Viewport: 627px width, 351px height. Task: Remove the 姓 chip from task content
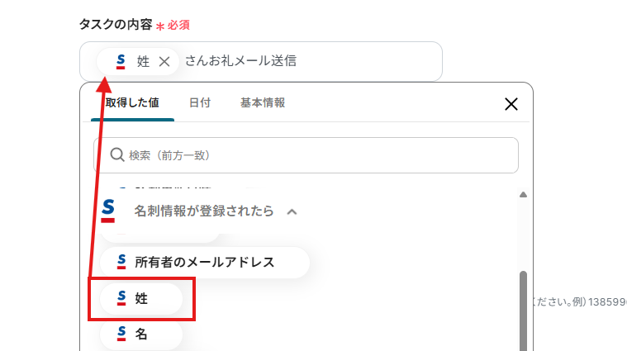tap(164, 61)
